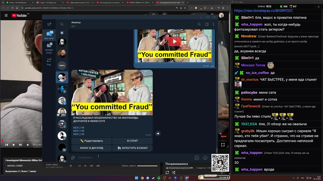This screenshot has height=181, width=323.
Task: Open the 'Все чаты' folder
Action: coord(49,35)
